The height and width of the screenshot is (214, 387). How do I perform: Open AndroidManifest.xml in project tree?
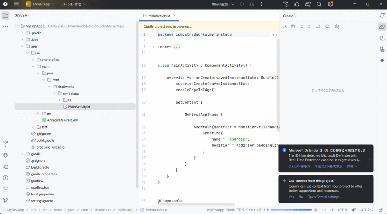pyautogui.click(x=62, y=120)
